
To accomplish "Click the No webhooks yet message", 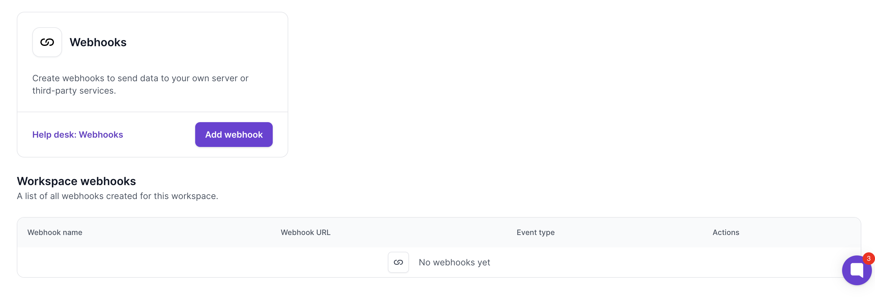I will pos(454,262).
